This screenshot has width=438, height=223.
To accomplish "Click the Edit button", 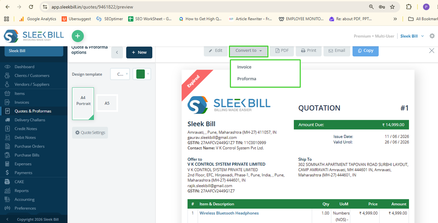I will (216, 51).
